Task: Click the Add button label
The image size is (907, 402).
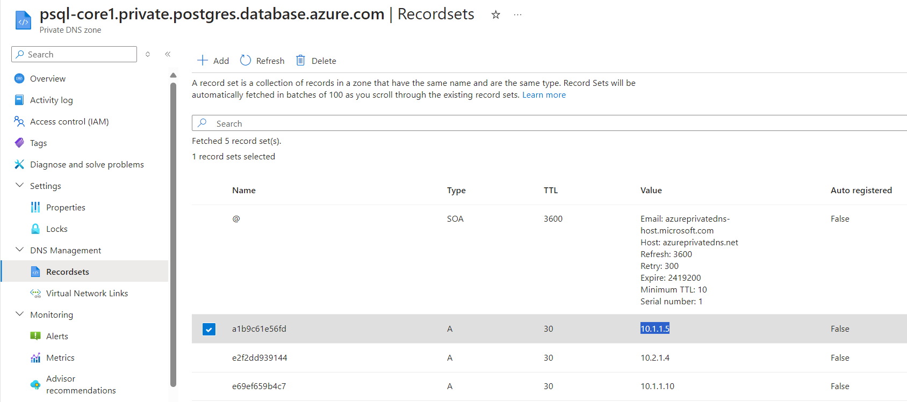Action: click(221, 61)
